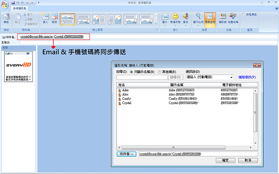
Task: Click the 進階尋找 (Advanced Find) link
Action: tap(247, 77)
